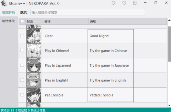Click the Good Night! description

click(x=99, y=36)
